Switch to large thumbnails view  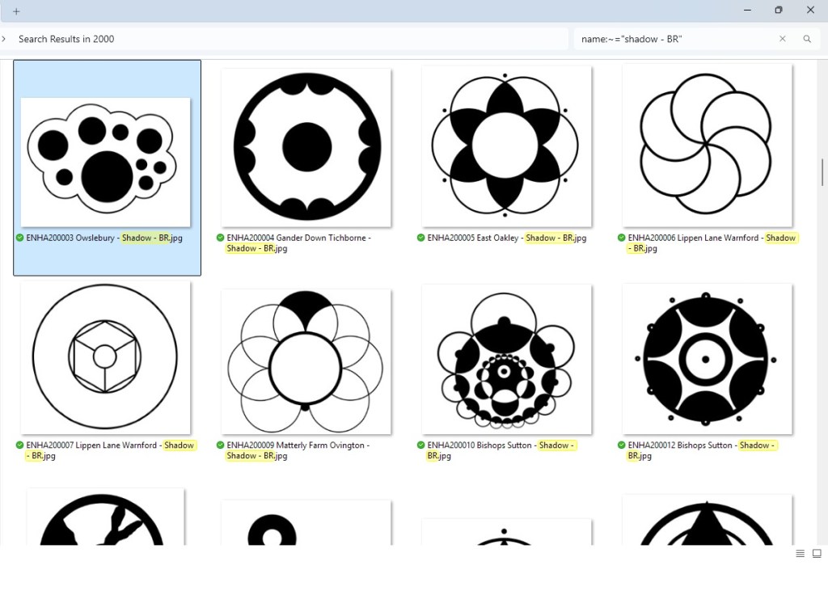817,554
